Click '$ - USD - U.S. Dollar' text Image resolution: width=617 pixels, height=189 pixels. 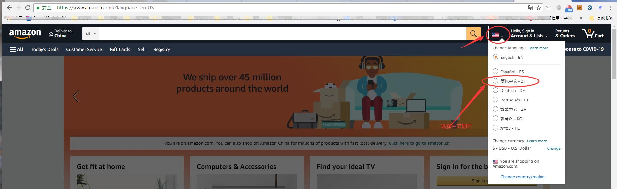[512, 148]
